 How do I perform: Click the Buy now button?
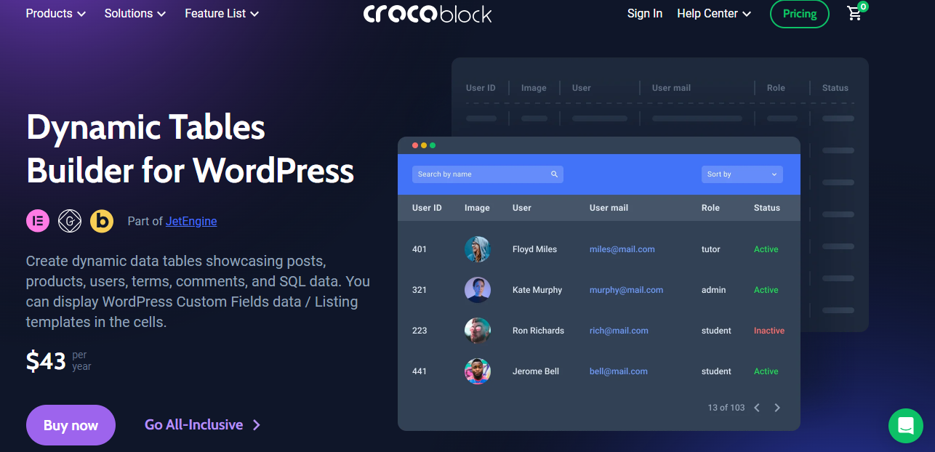pos(71,425)
